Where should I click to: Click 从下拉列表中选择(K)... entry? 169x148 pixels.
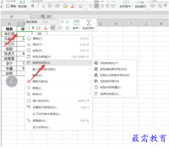tap(59, 114)
